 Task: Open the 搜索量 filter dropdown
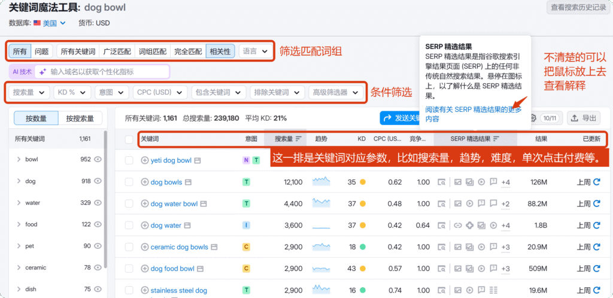[x=29, y=93]
